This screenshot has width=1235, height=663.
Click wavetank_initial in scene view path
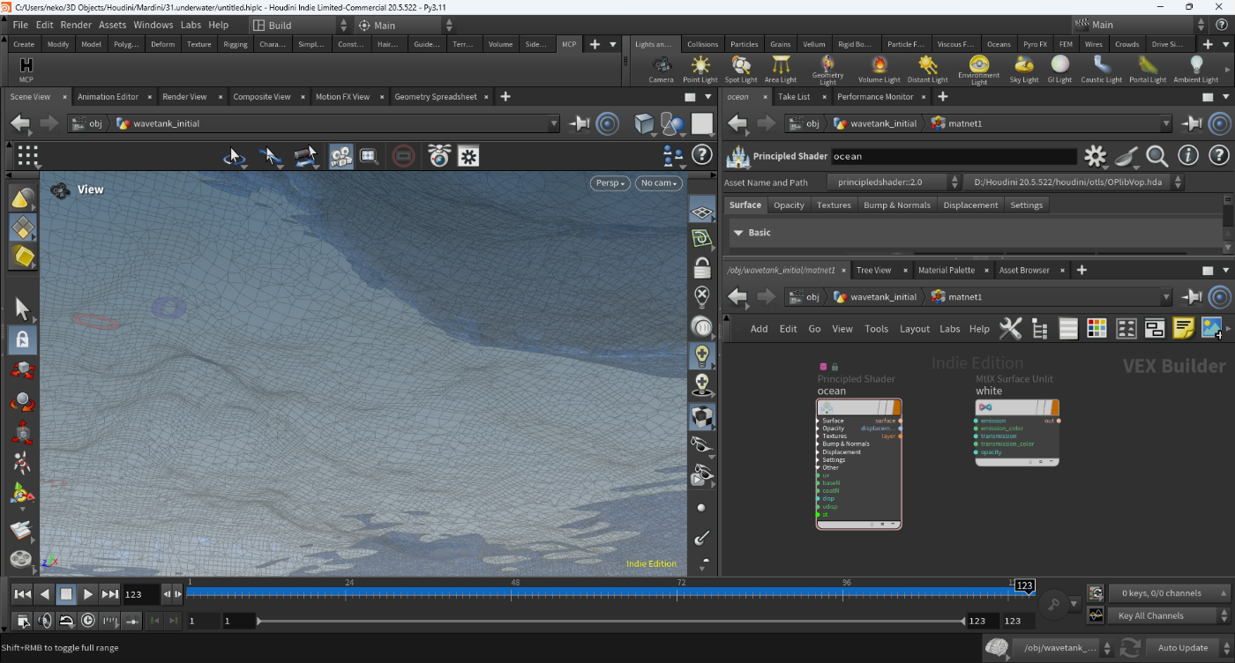pyautogui.click(x=166, y=124)
